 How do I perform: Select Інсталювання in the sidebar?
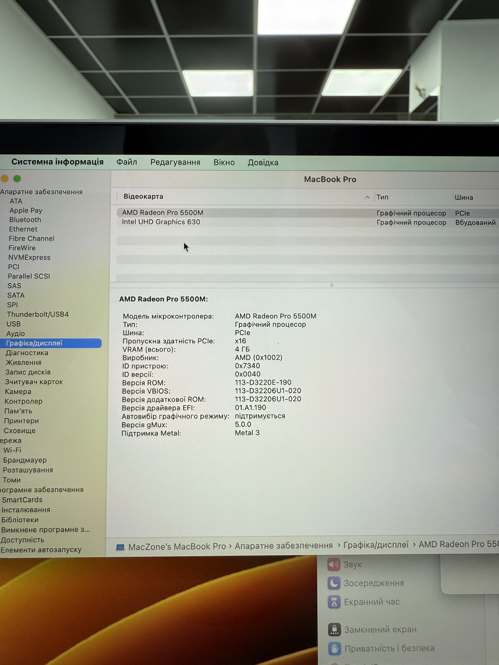(x=26, y=510)
